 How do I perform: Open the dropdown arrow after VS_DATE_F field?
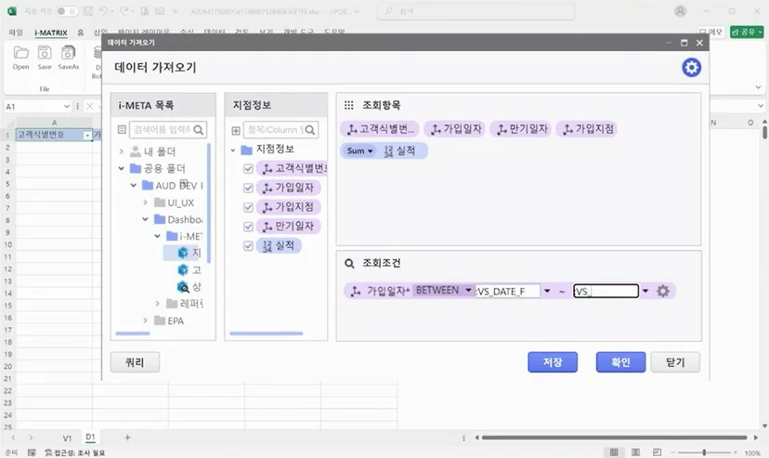click(547, 291)
